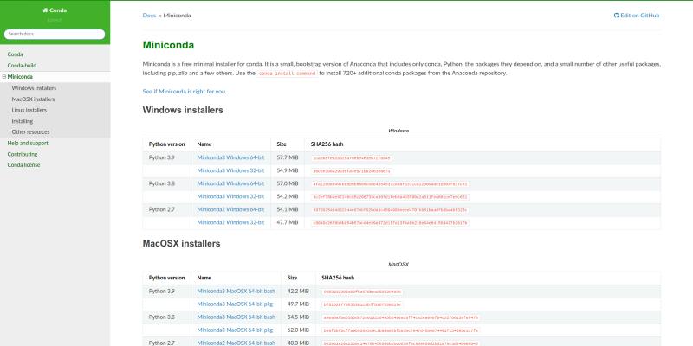The height and width of the screenshot is (346, 693).
Task: Click the 62.0 MiB size cell
Action: (298, 330)
